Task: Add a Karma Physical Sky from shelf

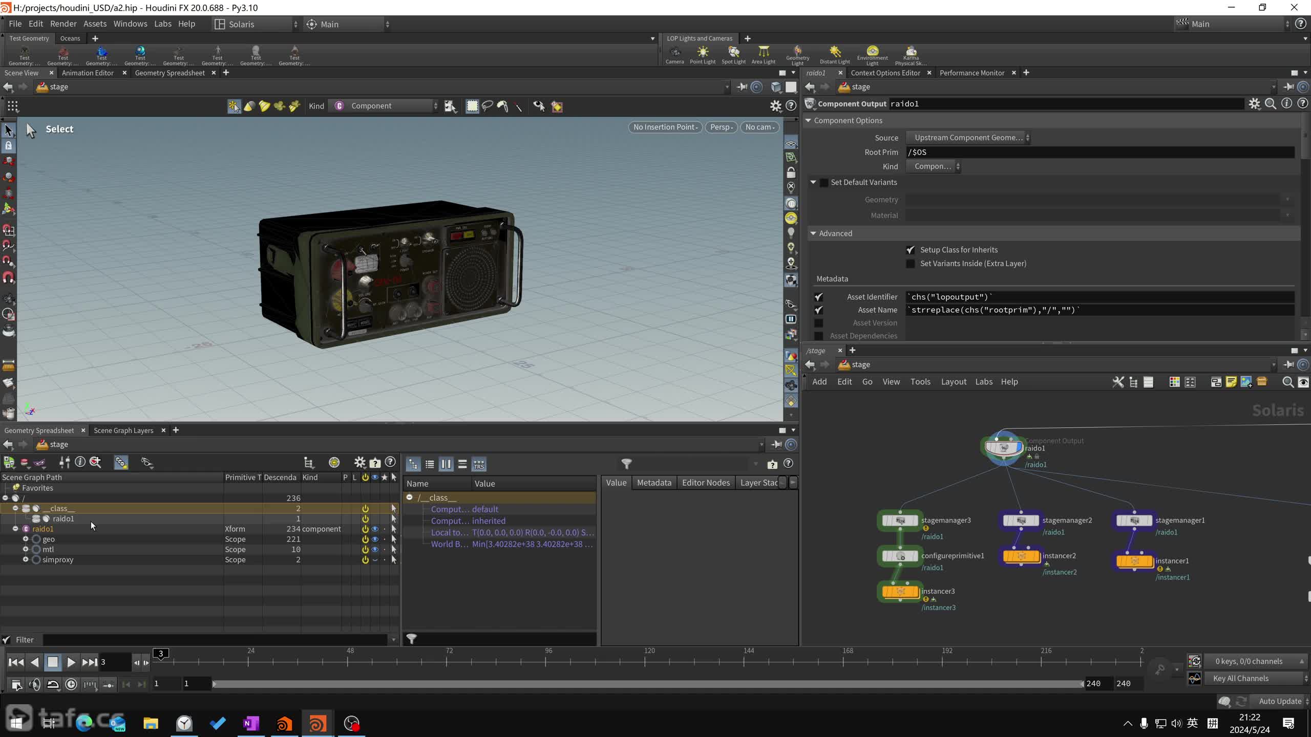Action: [x=911, y=55]
